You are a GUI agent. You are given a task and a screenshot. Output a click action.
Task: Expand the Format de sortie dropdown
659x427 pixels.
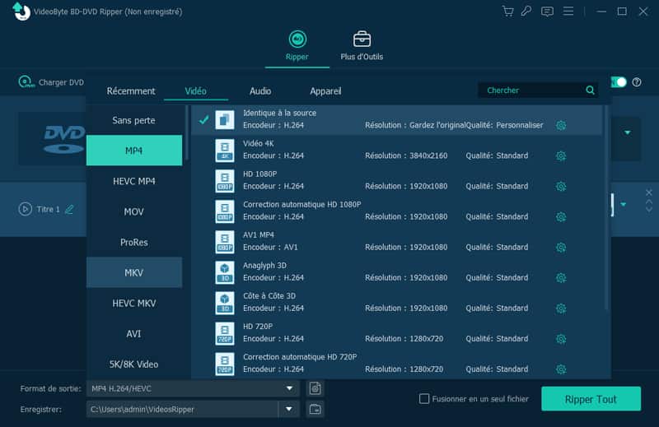coord(289,388)
